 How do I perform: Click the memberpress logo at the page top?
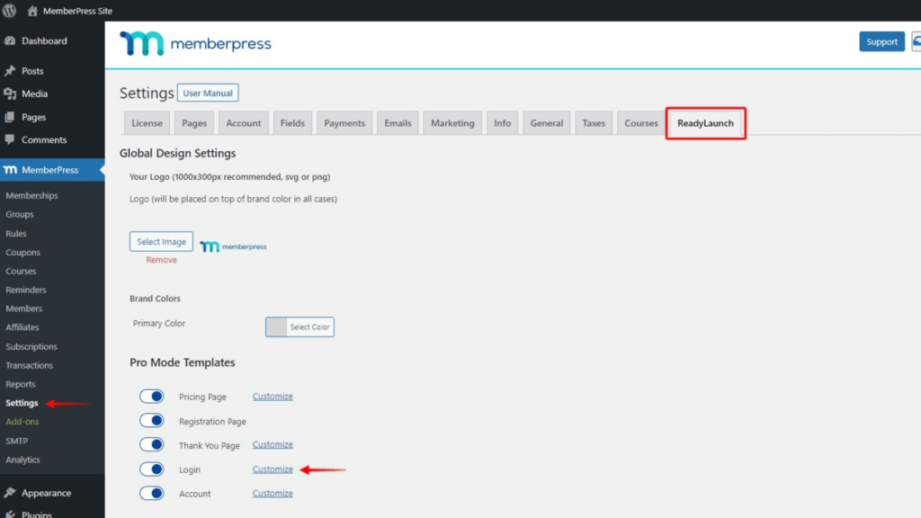pos(194,41)
